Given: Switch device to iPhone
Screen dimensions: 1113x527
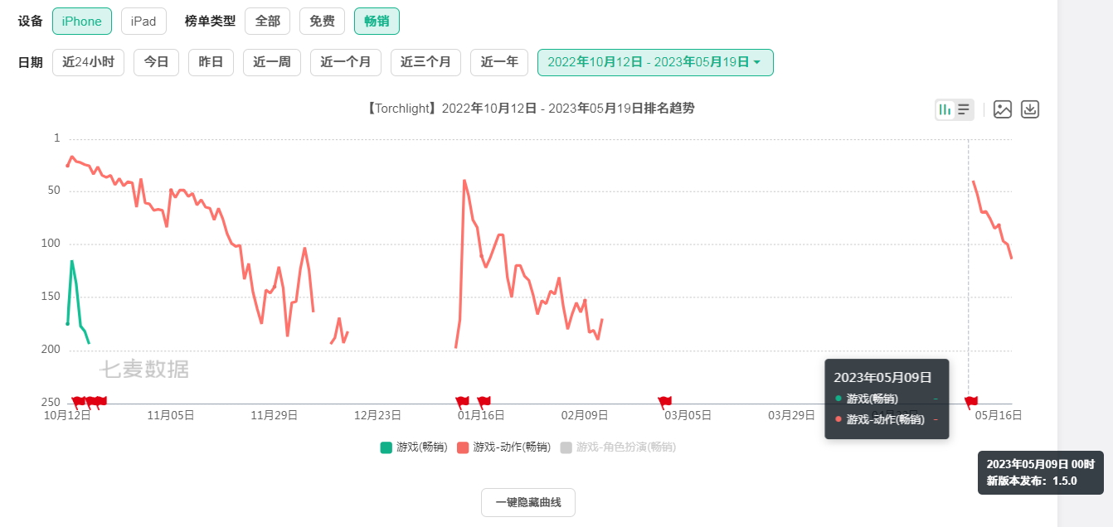Looking at the screenshot, I should tap(81, 21).
